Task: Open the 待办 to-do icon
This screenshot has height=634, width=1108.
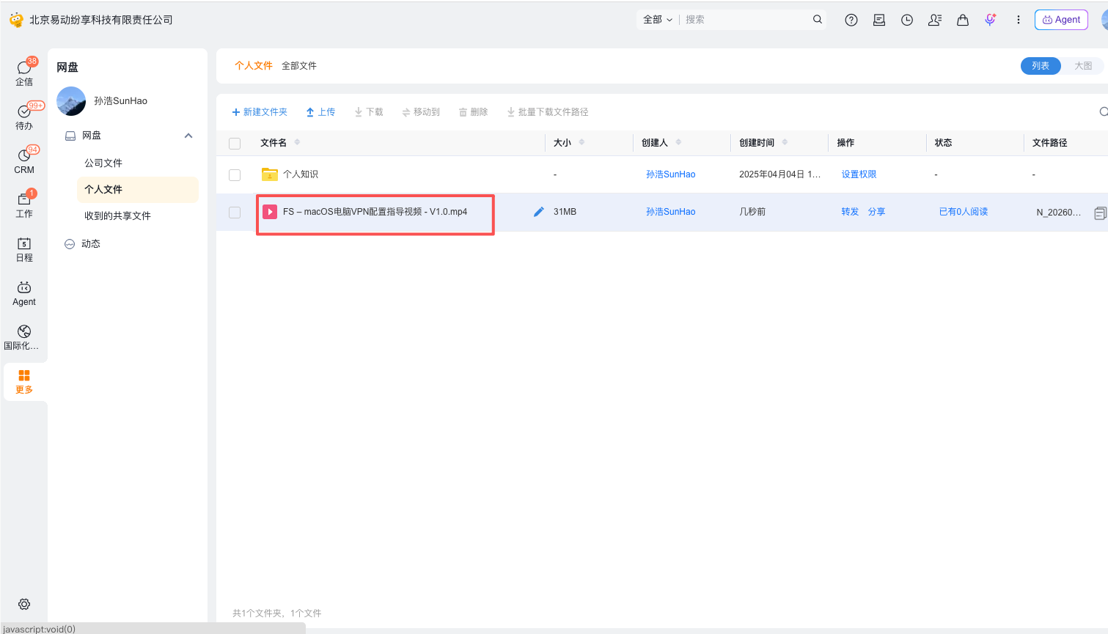Action: [24, 111]
